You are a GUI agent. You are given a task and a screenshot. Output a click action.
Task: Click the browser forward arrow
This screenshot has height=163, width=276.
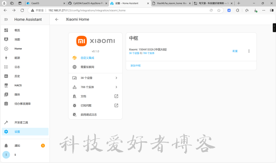pos(14,10)
